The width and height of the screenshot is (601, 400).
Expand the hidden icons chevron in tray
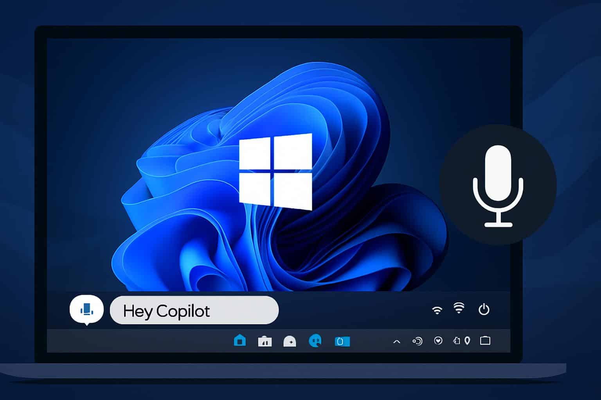396,341
